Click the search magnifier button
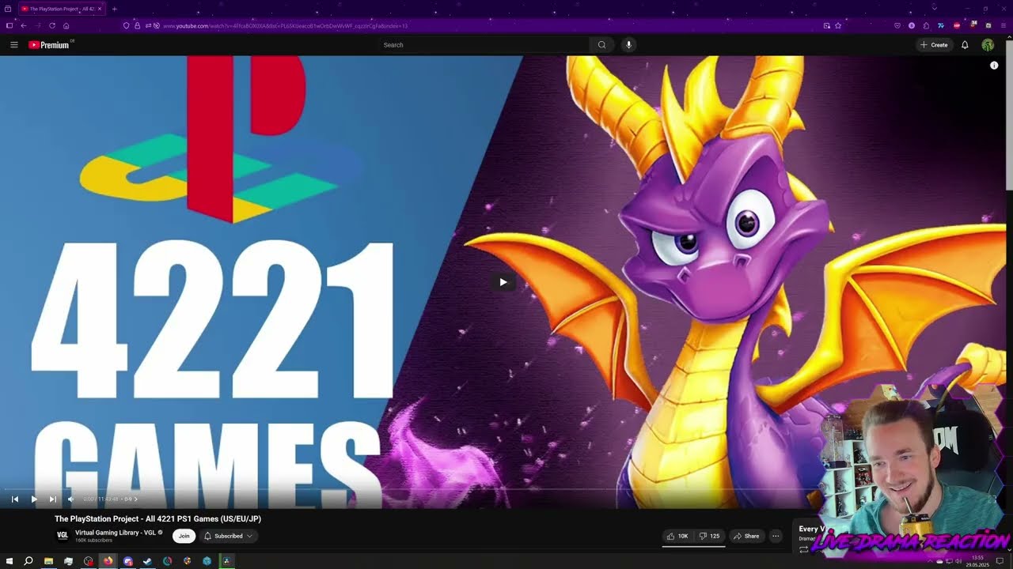 click(x=601, y=45)
